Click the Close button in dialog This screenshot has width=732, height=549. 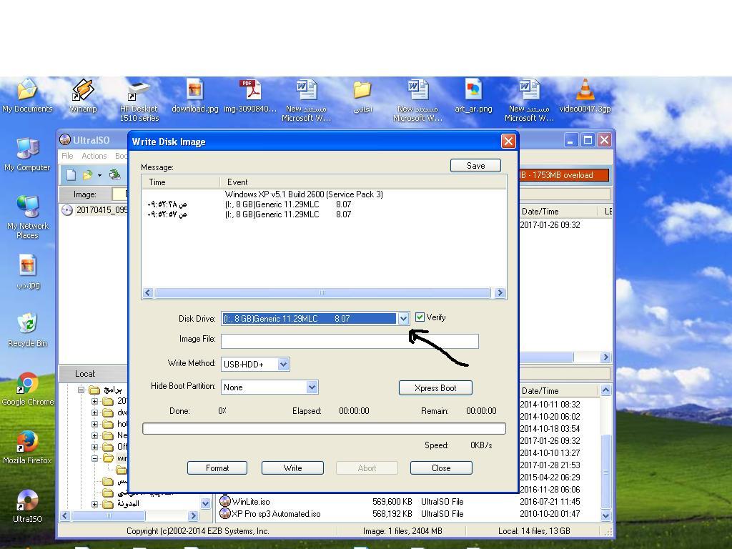click(x=440, y=468)
